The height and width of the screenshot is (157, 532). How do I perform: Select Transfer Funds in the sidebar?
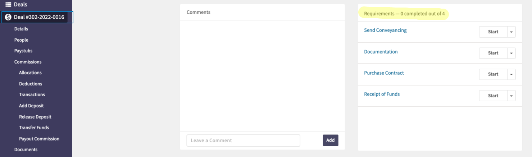coord(34,128)
